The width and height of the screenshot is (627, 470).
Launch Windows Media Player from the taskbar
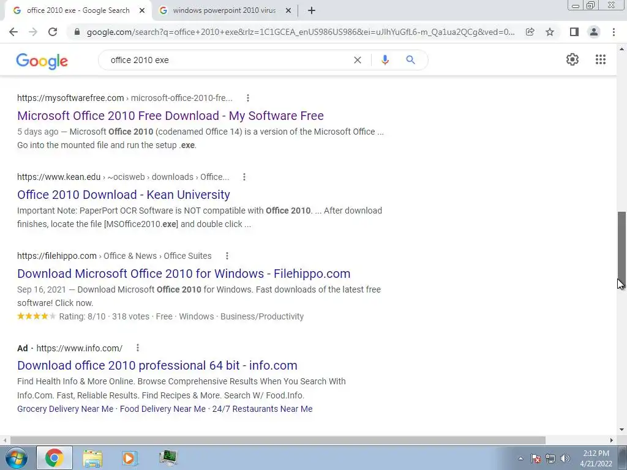(129, 458)
